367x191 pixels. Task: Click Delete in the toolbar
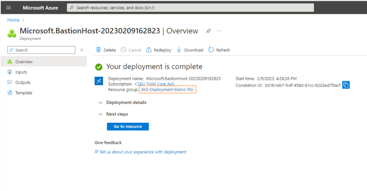click(110, 50)
